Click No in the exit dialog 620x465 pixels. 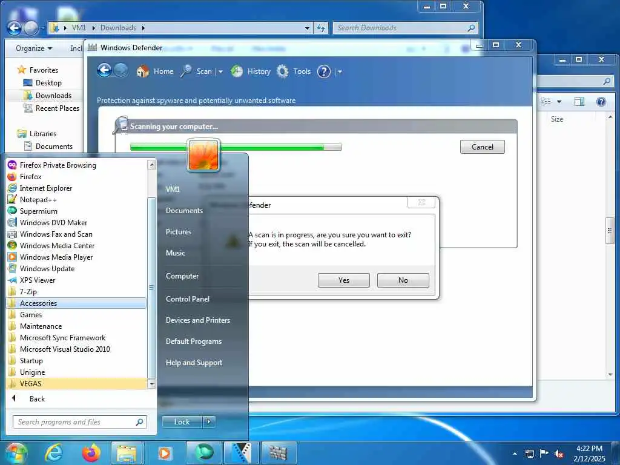pyautogui.click(x=403, y=280)
